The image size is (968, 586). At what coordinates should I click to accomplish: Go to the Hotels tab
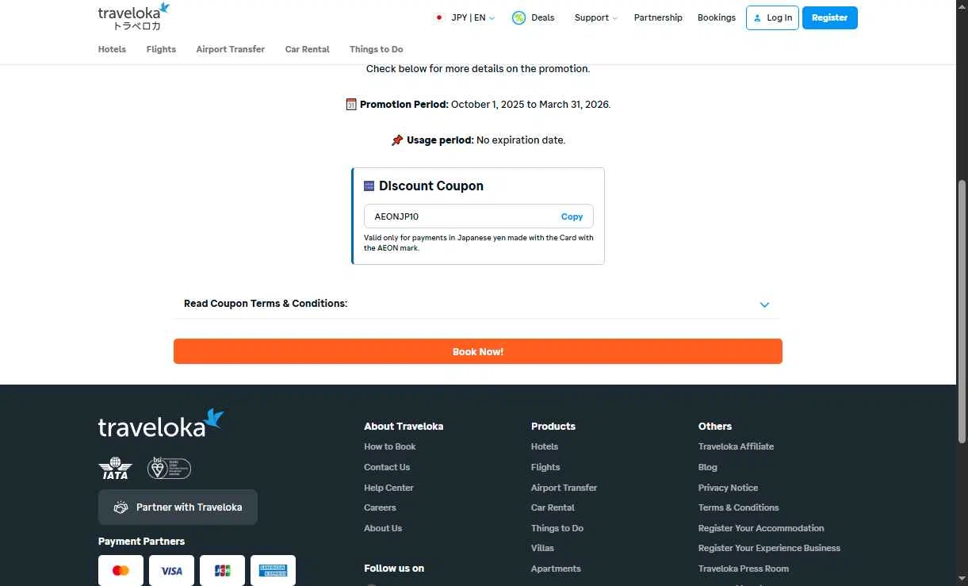click(x=112, y=49)
